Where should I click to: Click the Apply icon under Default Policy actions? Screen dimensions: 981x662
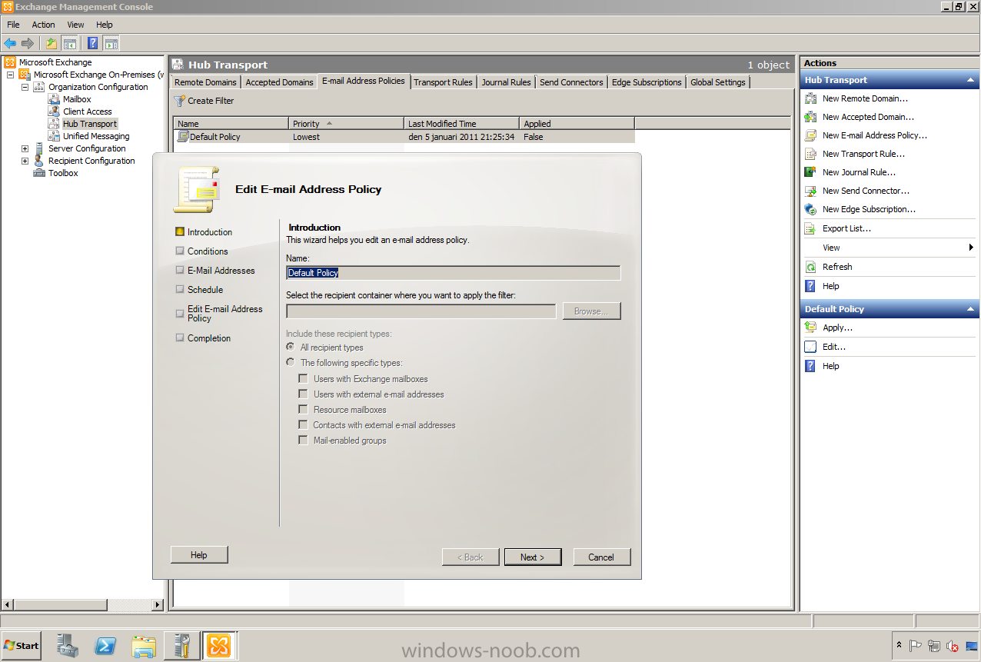[x=810, y=328]
